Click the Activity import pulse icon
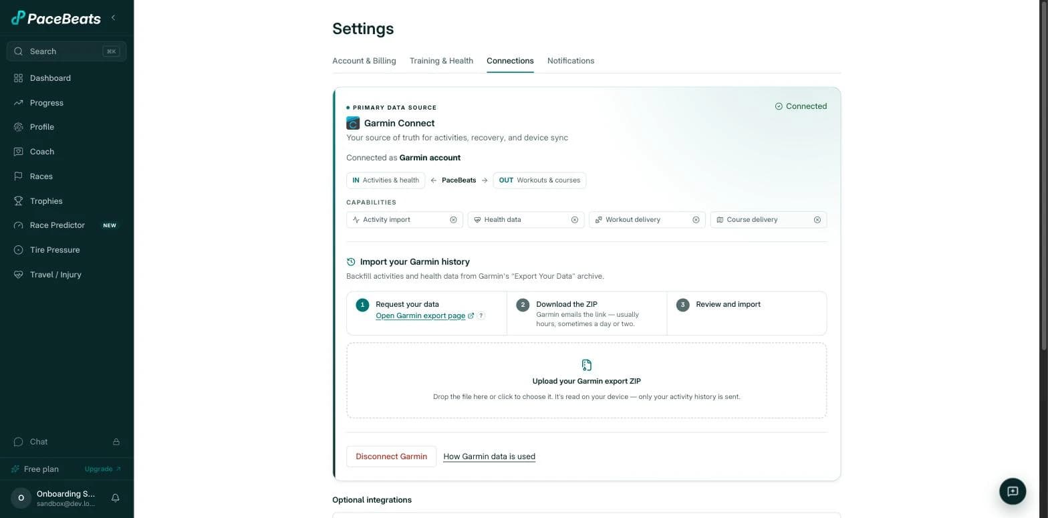Image resolution: width=1048 pixels, height=518 pixels. click(x=356, y=220)
